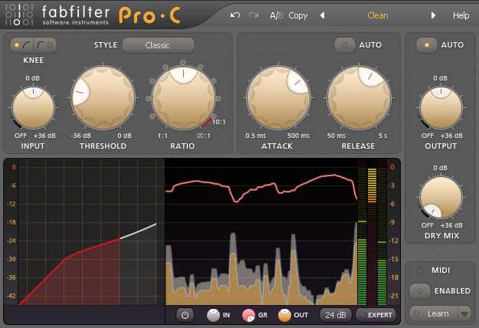Screen dimensions: 479x328
Task: Click the 500 ms attack label
Action: coord(298,136)
